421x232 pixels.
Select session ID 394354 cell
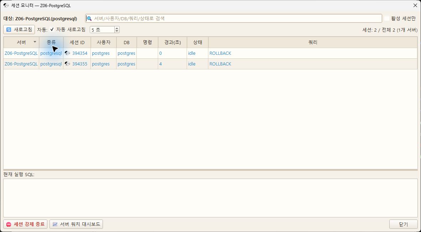(x=77, y=53)
